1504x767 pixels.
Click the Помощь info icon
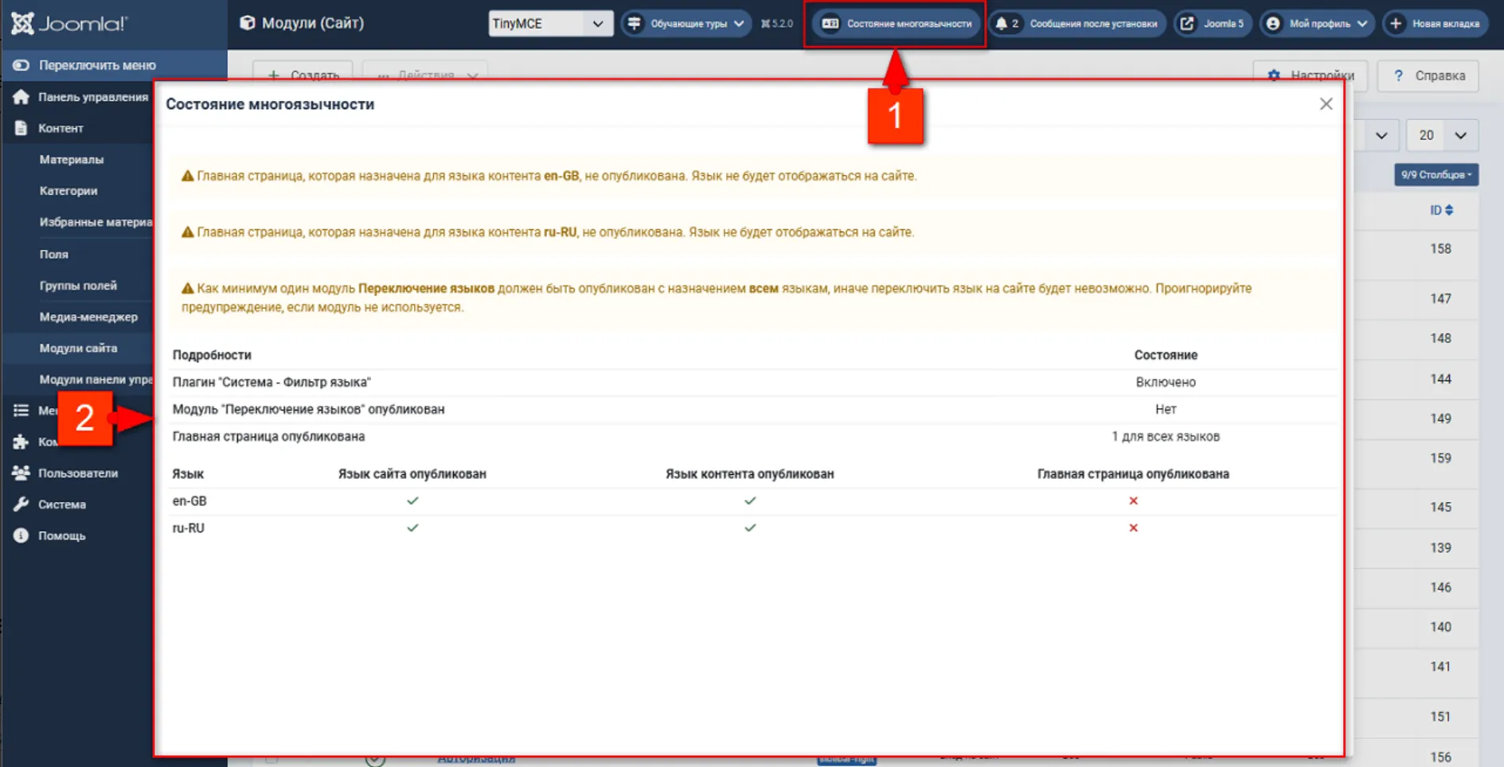point(21,535)
